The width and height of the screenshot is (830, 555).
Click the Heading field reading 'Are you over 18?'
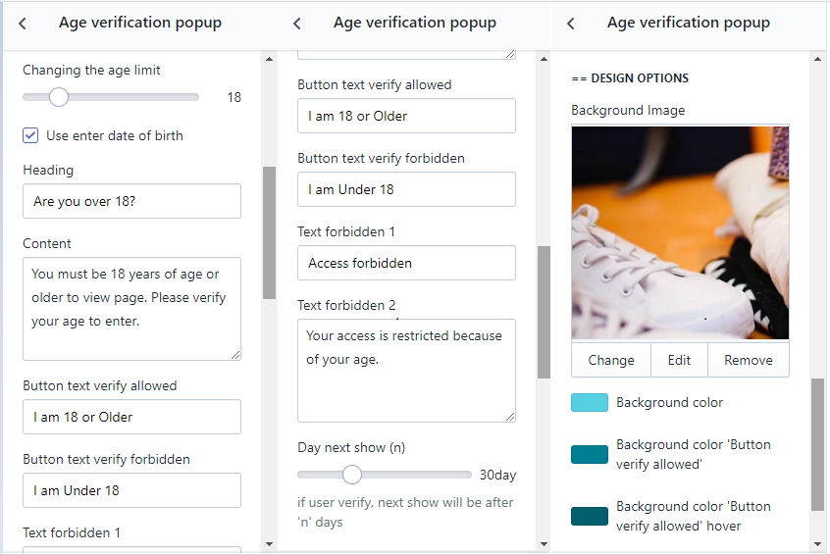tap(131, 201)
